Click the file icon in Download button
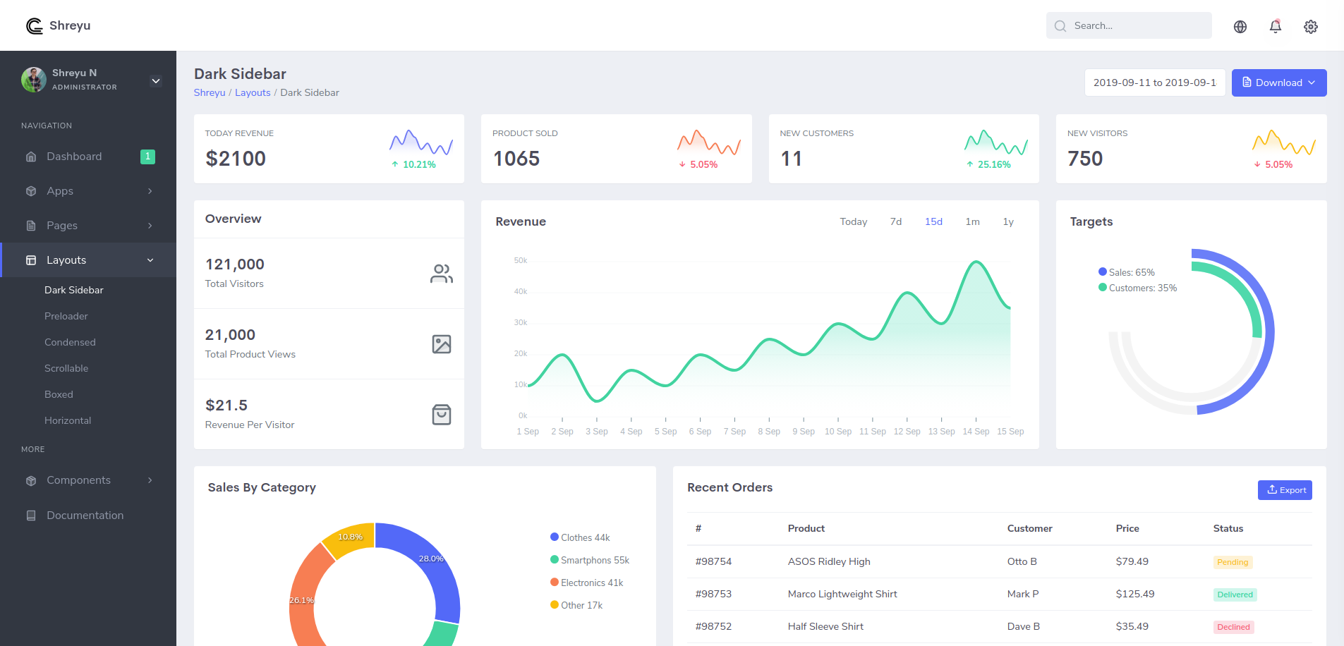Screen dimensions: 1344x646 (1247, 83)
